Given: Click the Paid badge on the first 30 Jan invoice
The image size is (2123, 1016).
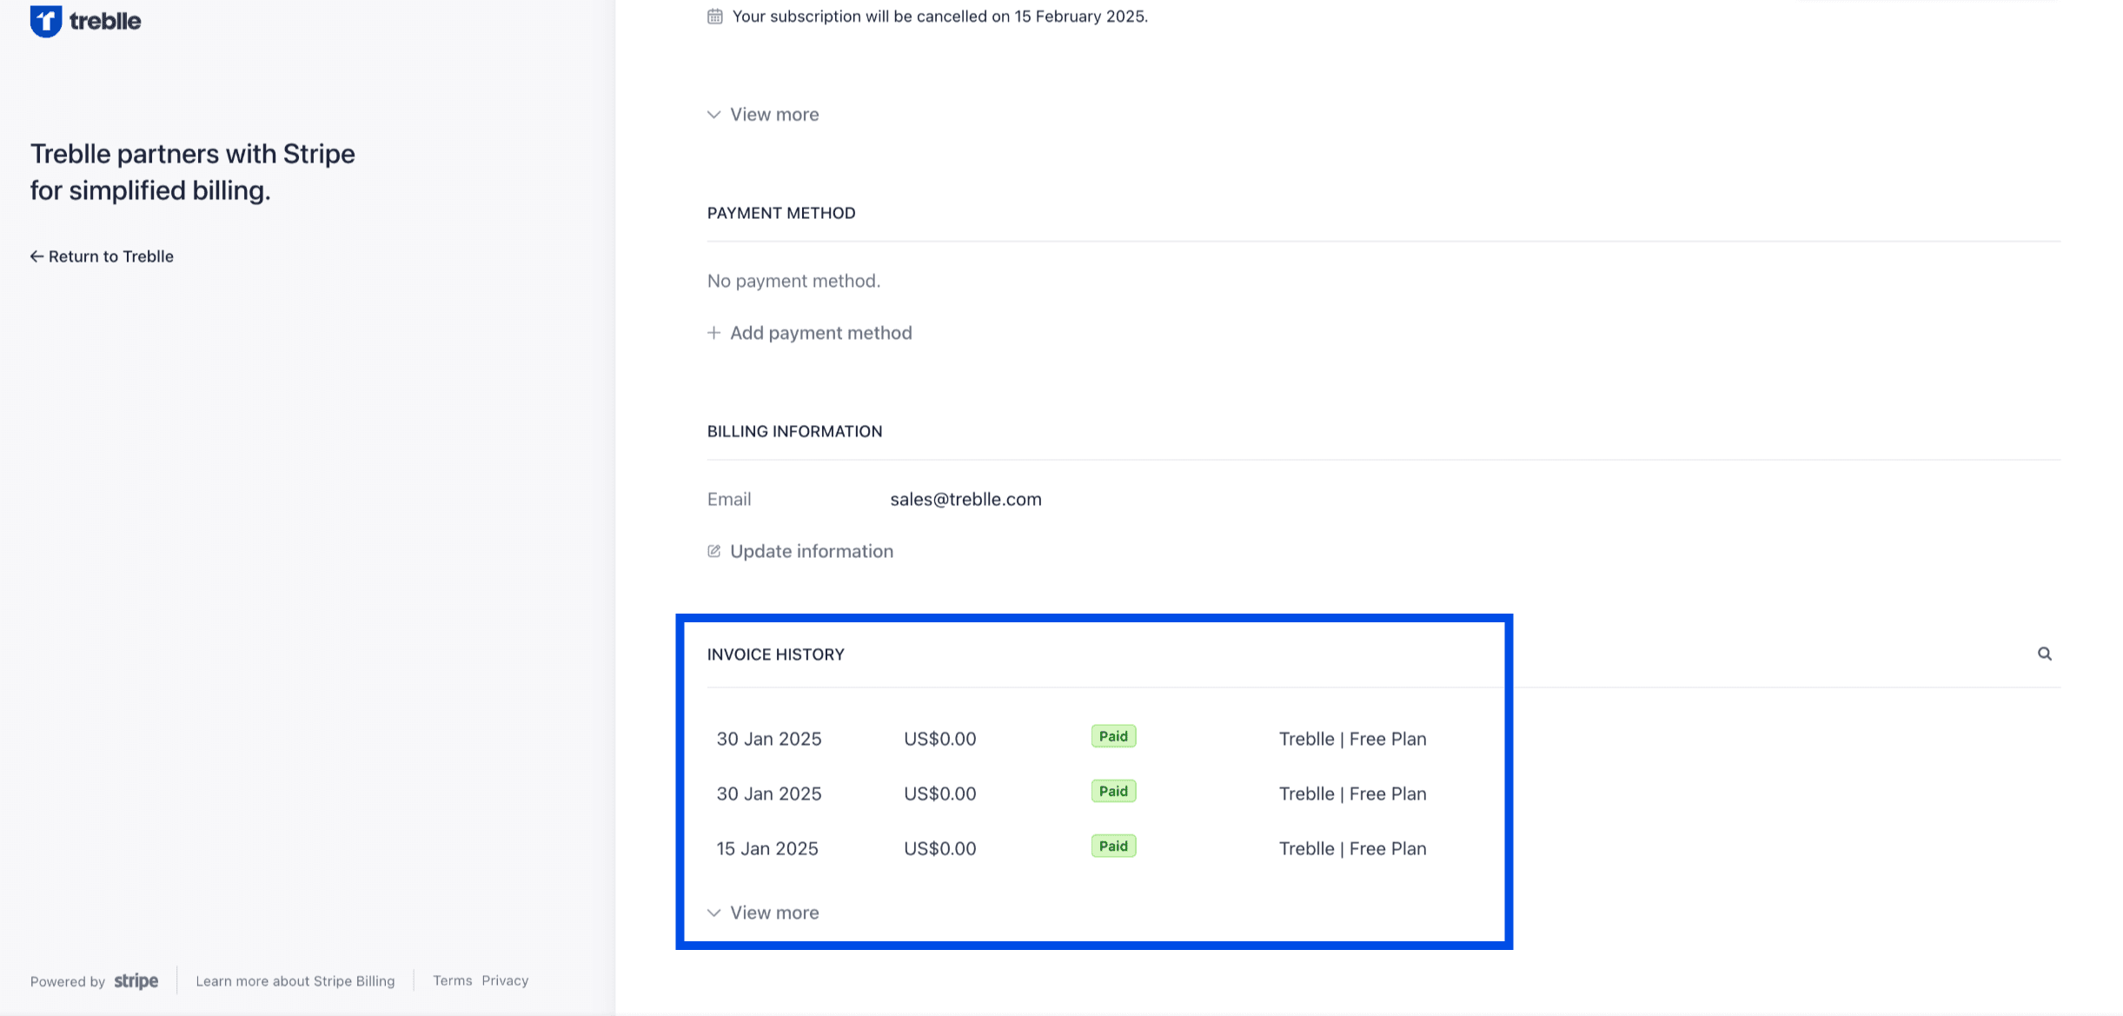Looking at the screenshot, I should (x=1113, y=735).
